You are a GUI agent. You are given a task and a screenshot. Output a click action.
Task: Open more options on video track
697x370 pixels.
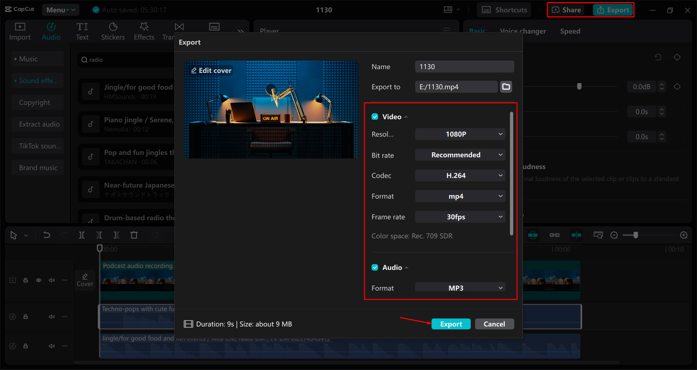click(65, 280)
